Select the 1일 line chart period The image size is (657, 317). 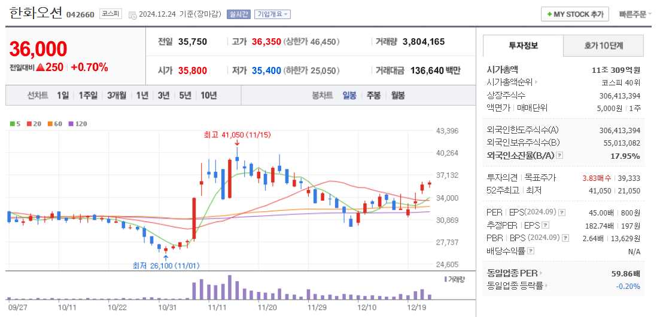click(63, 96)
